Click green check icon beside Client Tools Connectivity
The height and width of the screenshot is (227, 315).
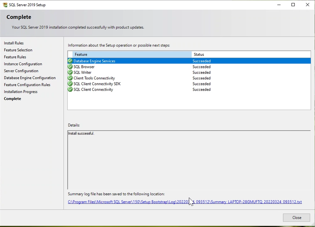coord(70,78)
